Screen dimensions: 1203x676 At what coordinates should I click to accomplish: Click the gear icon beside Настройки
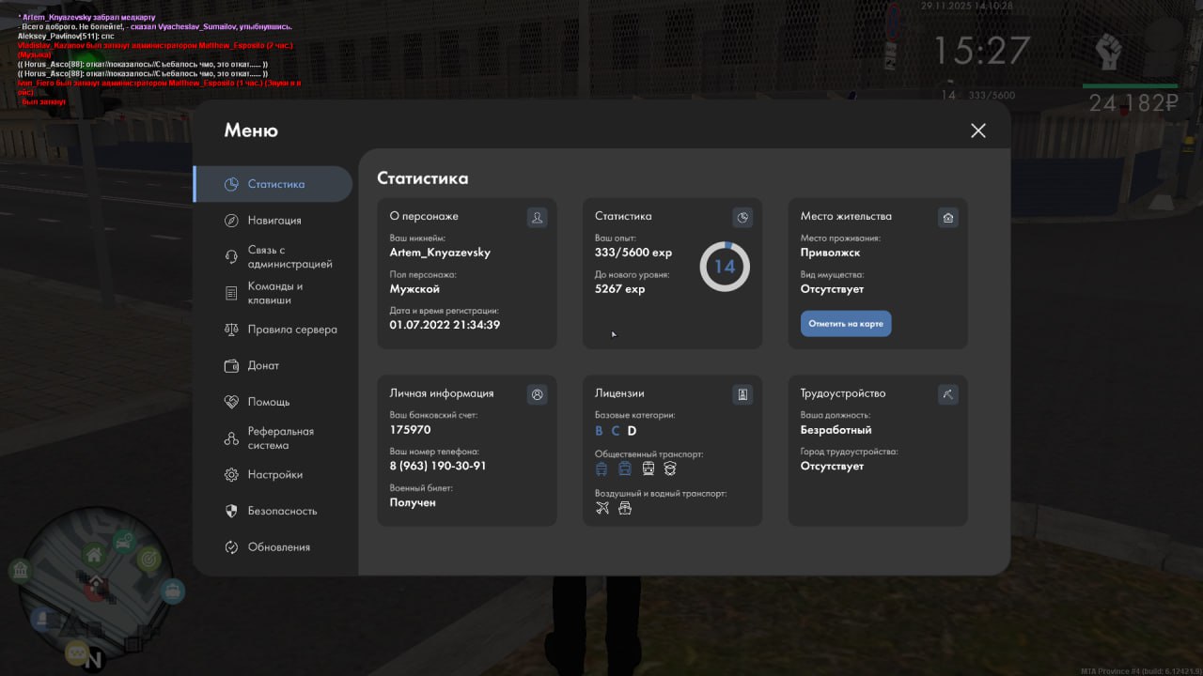tap(231, 475)
